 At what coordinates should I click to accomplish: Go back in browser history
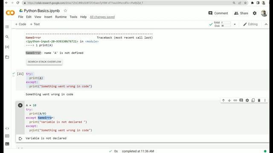6,3
